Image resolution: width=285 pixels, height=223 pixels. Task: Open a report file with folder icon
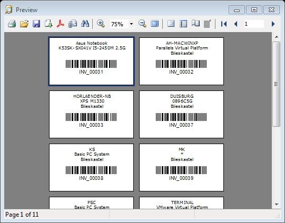(24, 24)
